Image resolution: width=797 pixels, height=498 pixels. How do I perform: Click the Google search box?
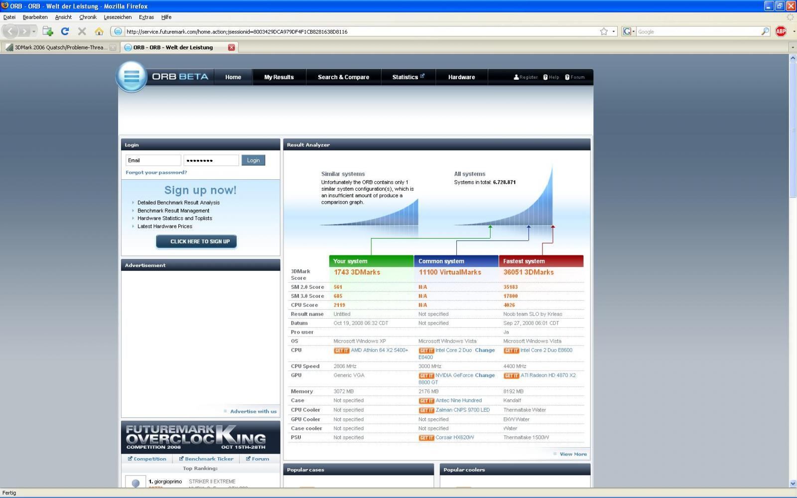pos(698,31)
